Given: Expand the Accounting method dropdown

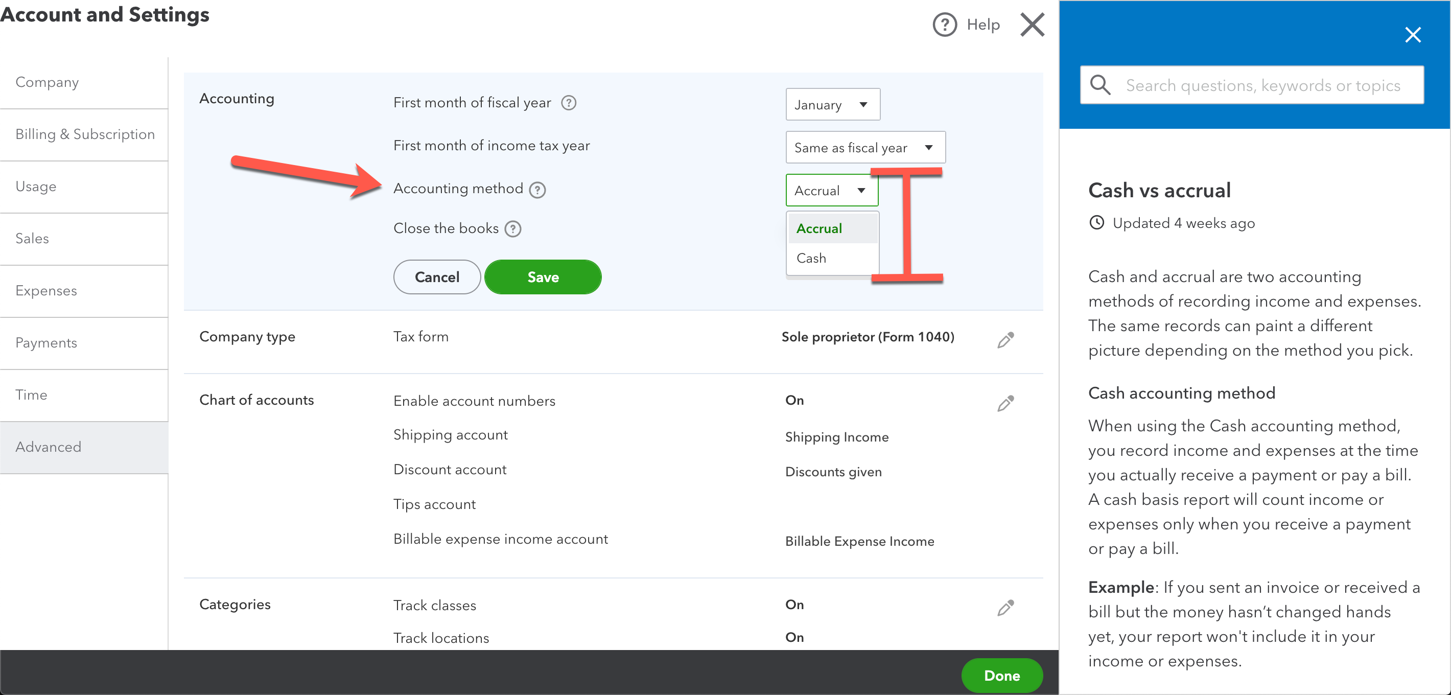Looking at the screenshot, I should 831,191.
